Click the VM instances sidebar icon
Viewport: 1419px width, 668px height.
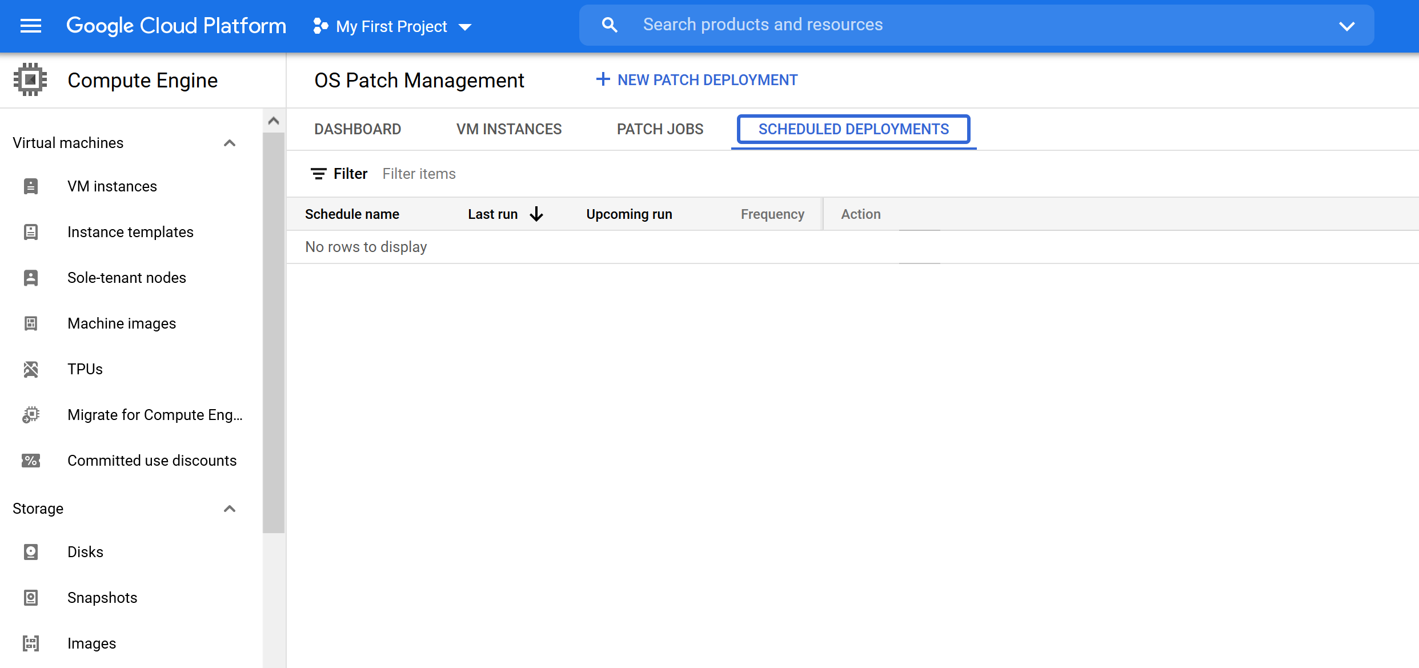(31, 186)
